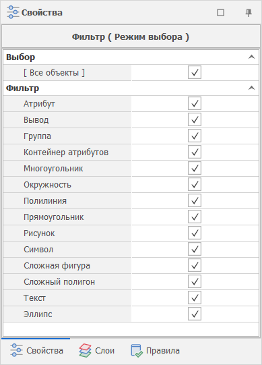262x365 pixels.
Task: Toggle the Текст checkbox
Action: point(195,298)
